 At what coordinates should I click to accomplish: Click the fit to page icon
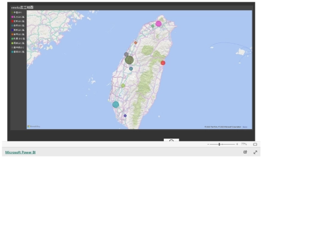pyautogui.click(x=255, y=144)
